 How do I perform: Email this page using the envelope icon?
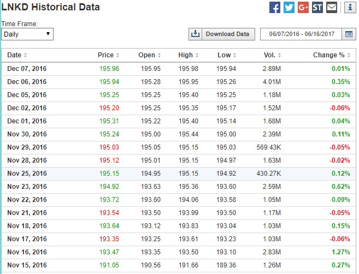(x=332, y=8)
